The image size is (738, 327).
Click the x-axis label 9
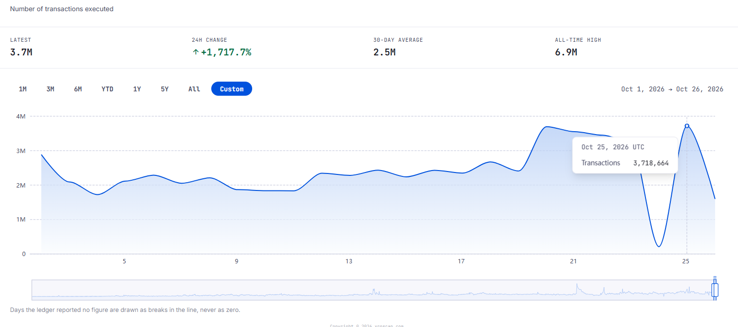(x=237, y=261)
